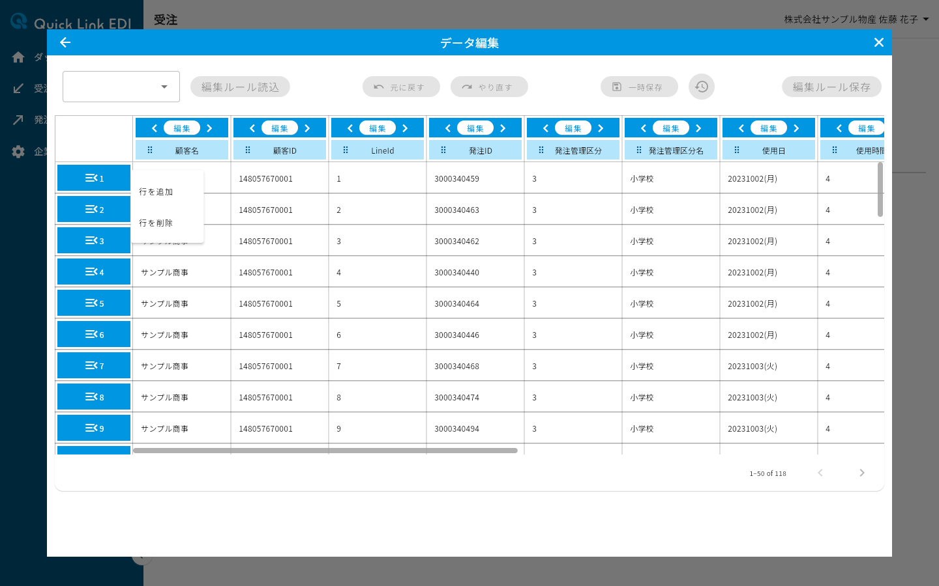Image resolution: width=939 pixels, height=586 pixels.
Task: Open 発注 outgoing arrow icon in sidebar
Action: [x=18, y=120]
